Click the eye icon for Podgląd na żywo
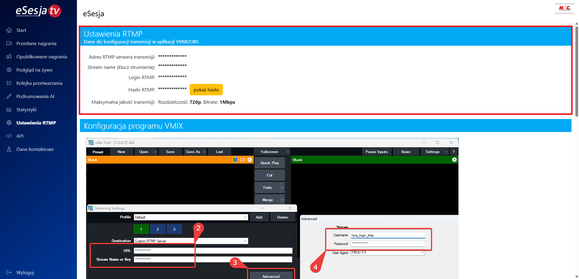The width and height of the screenshot is (579, 279). point(9,70)
